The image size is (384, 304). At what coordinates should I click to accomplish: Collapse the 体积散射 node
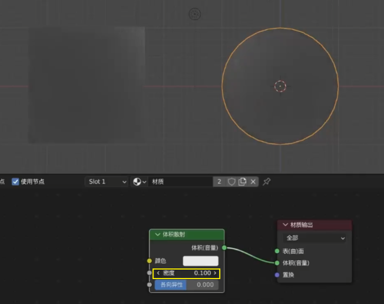(157, 234)
